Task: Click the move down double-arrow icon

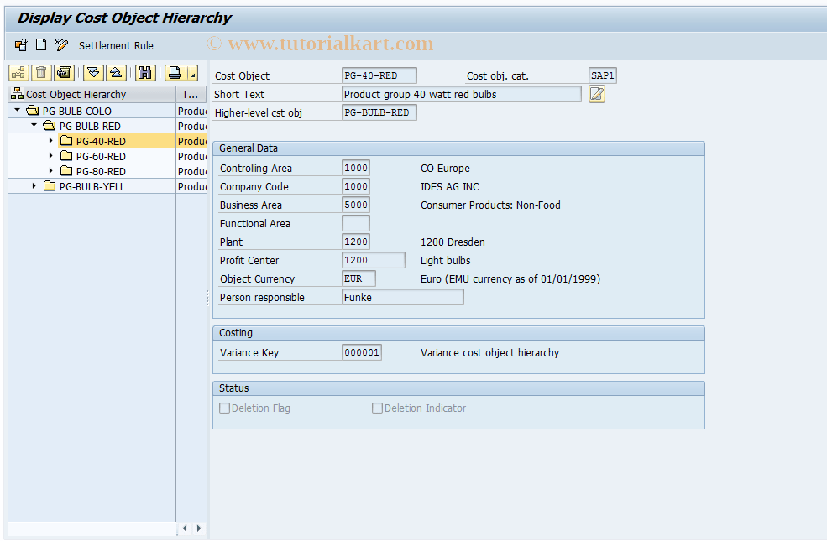Action: [92, 73]
